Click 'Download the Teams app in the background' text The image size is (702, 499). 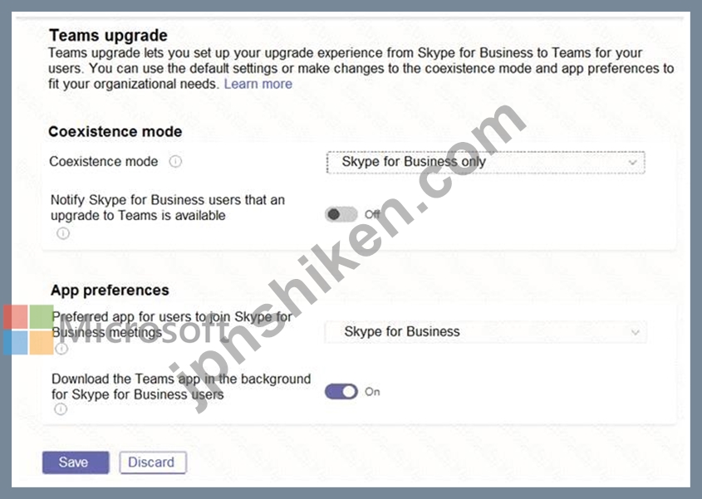[181, 387]
